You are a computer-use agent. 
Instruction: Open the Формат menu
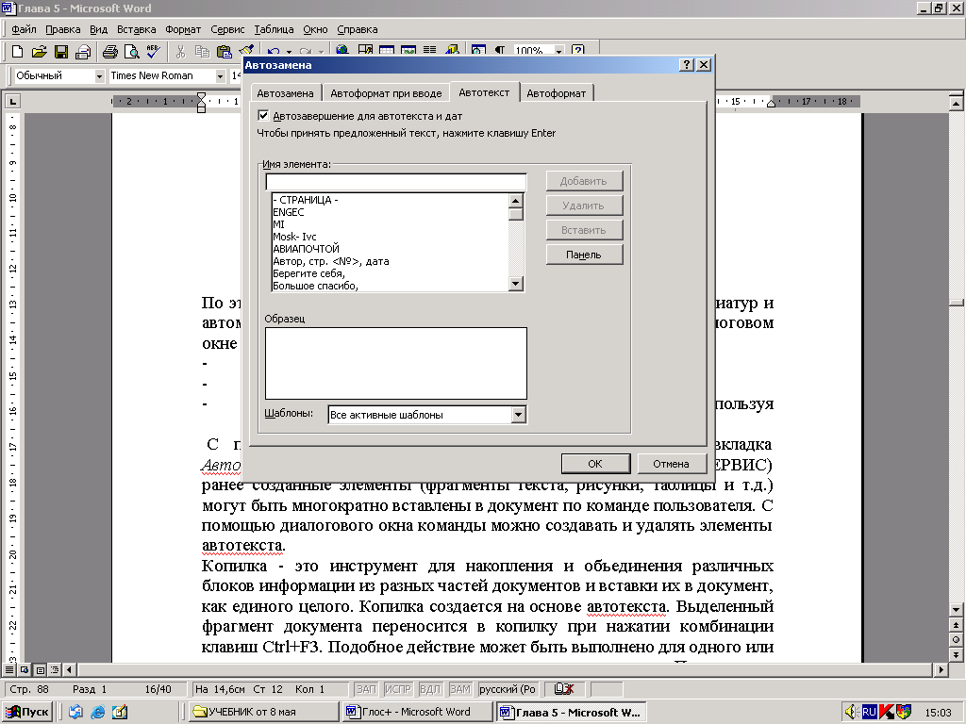183,29
